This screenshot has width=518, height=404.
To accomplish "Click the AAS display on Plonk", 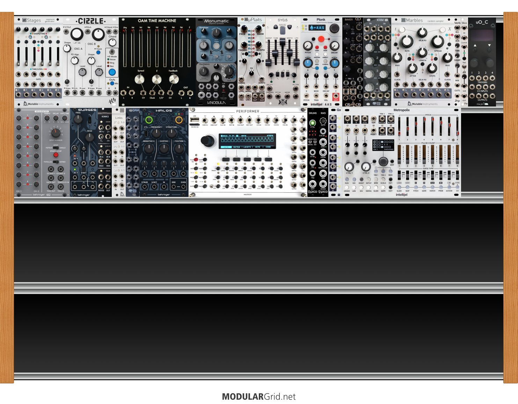I will click(x=317, y=28).
